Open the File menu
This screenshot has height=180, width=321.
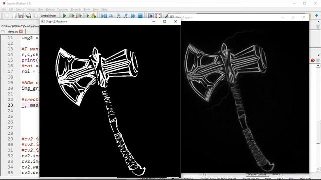[x=4, y=9]
